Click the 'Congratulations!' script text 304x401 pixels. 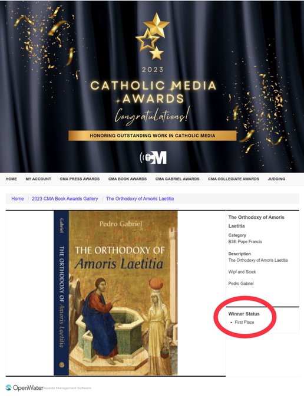coord(153,116)
